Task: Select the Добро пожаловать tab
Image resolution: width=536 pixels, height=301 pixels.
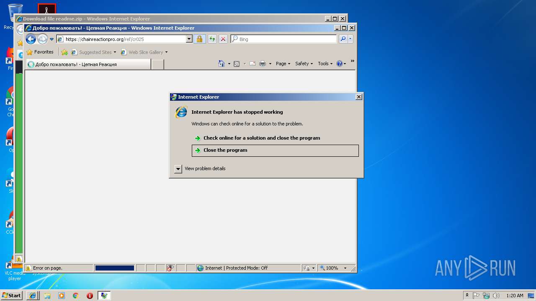Action: (88, 64)
